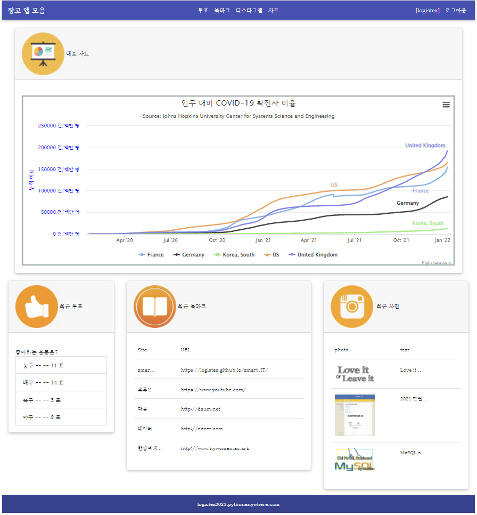
Task: Open the Highcharts export hamburger menu
Action: pyautogui.click(x=446, y=104)
